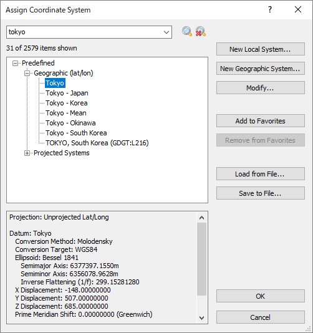Open New Geographic System dialog
Screen dimensions: 313x333
click(x=261, y=69)
